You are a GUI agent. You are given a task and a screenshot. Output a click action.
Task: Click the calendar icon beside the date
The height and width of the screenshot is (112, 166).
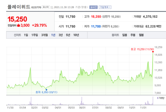52,7
